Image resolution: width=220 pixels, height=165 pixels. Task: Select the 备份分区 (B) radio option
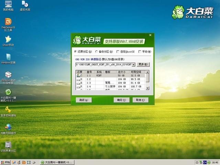pyautogui.click(x=104, y=52)
